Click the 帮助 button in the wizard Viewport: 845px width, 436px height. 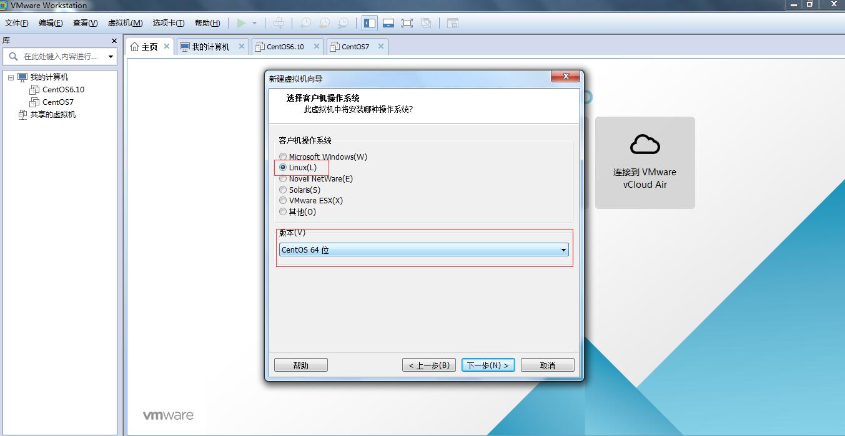tap(301, 366)
